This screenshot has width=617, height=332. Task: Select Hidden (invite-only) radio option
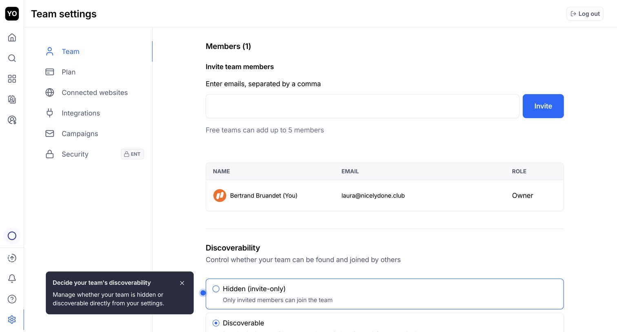click(x=216, y=289)
